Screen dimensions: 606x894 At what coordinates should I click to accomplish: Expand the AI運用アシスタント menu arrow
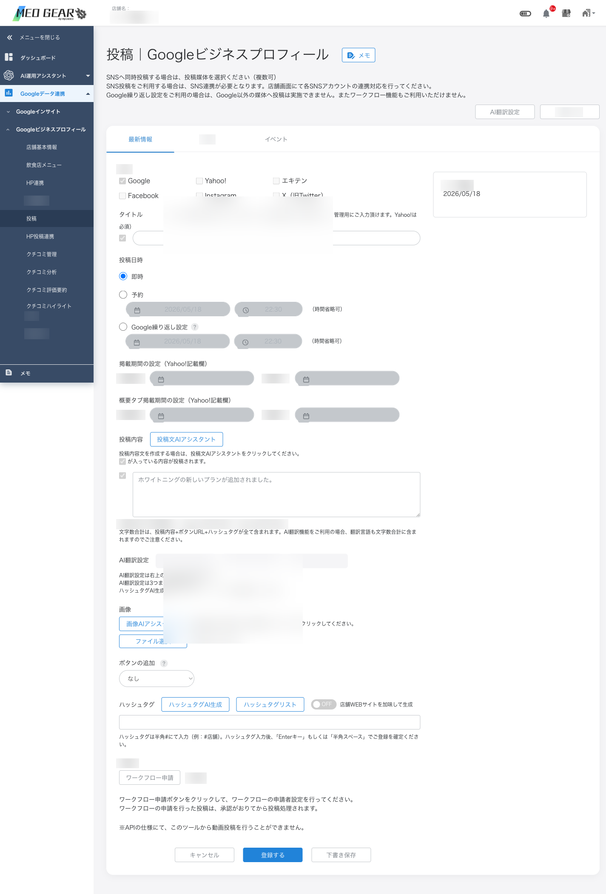(x=88, y=76)
